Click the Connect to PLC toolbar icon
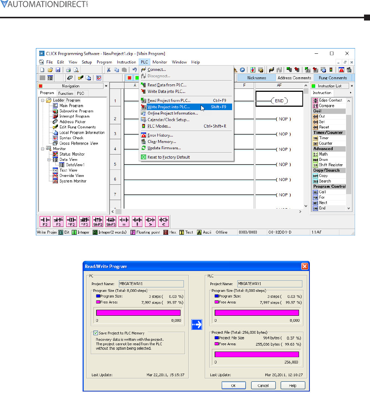 [271, 70]
